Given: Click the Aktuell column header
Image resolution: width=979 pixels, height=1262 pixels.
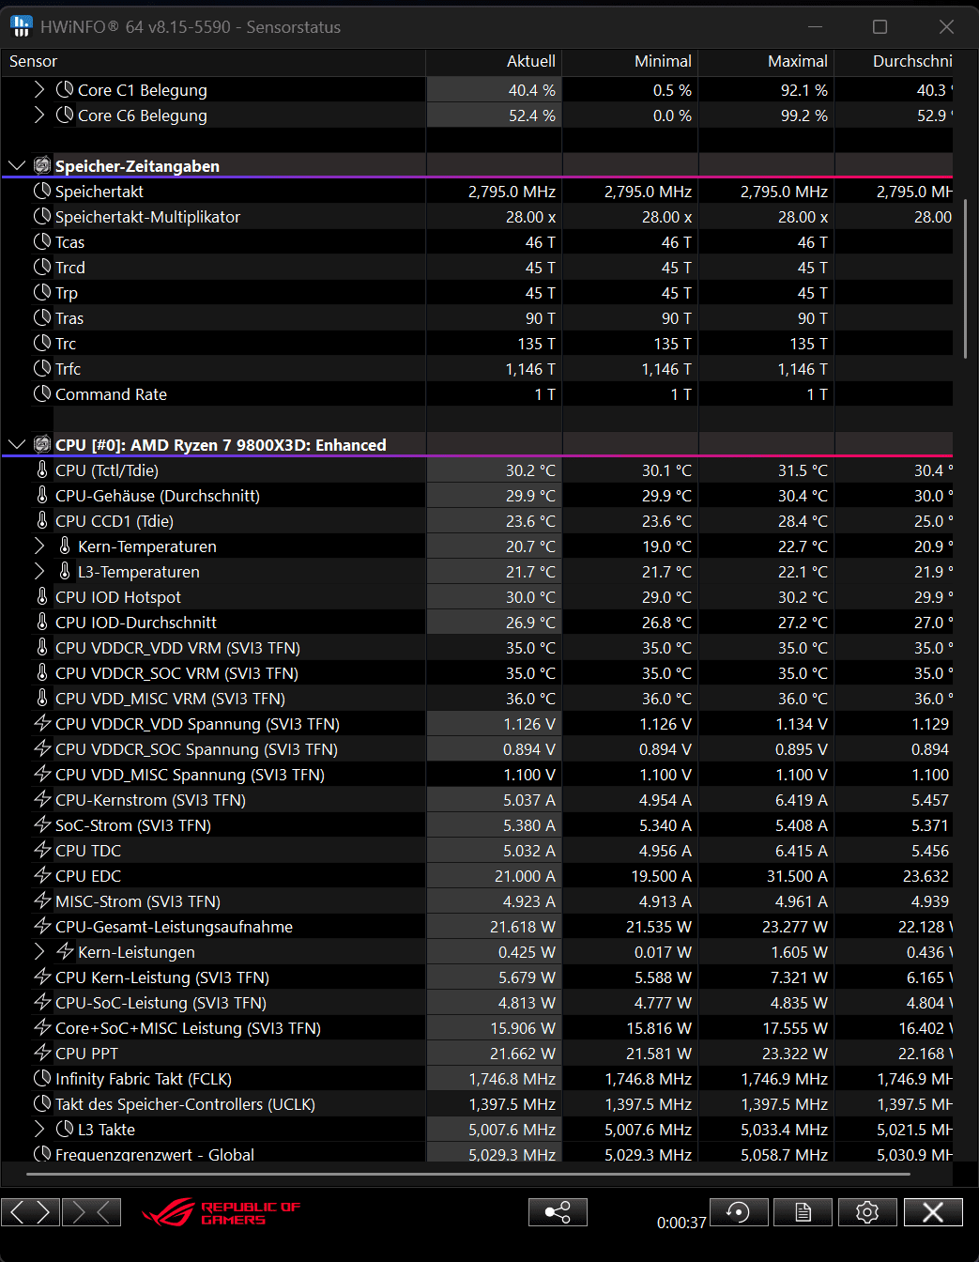Looking at the screenshot, I should coord(494,61).
